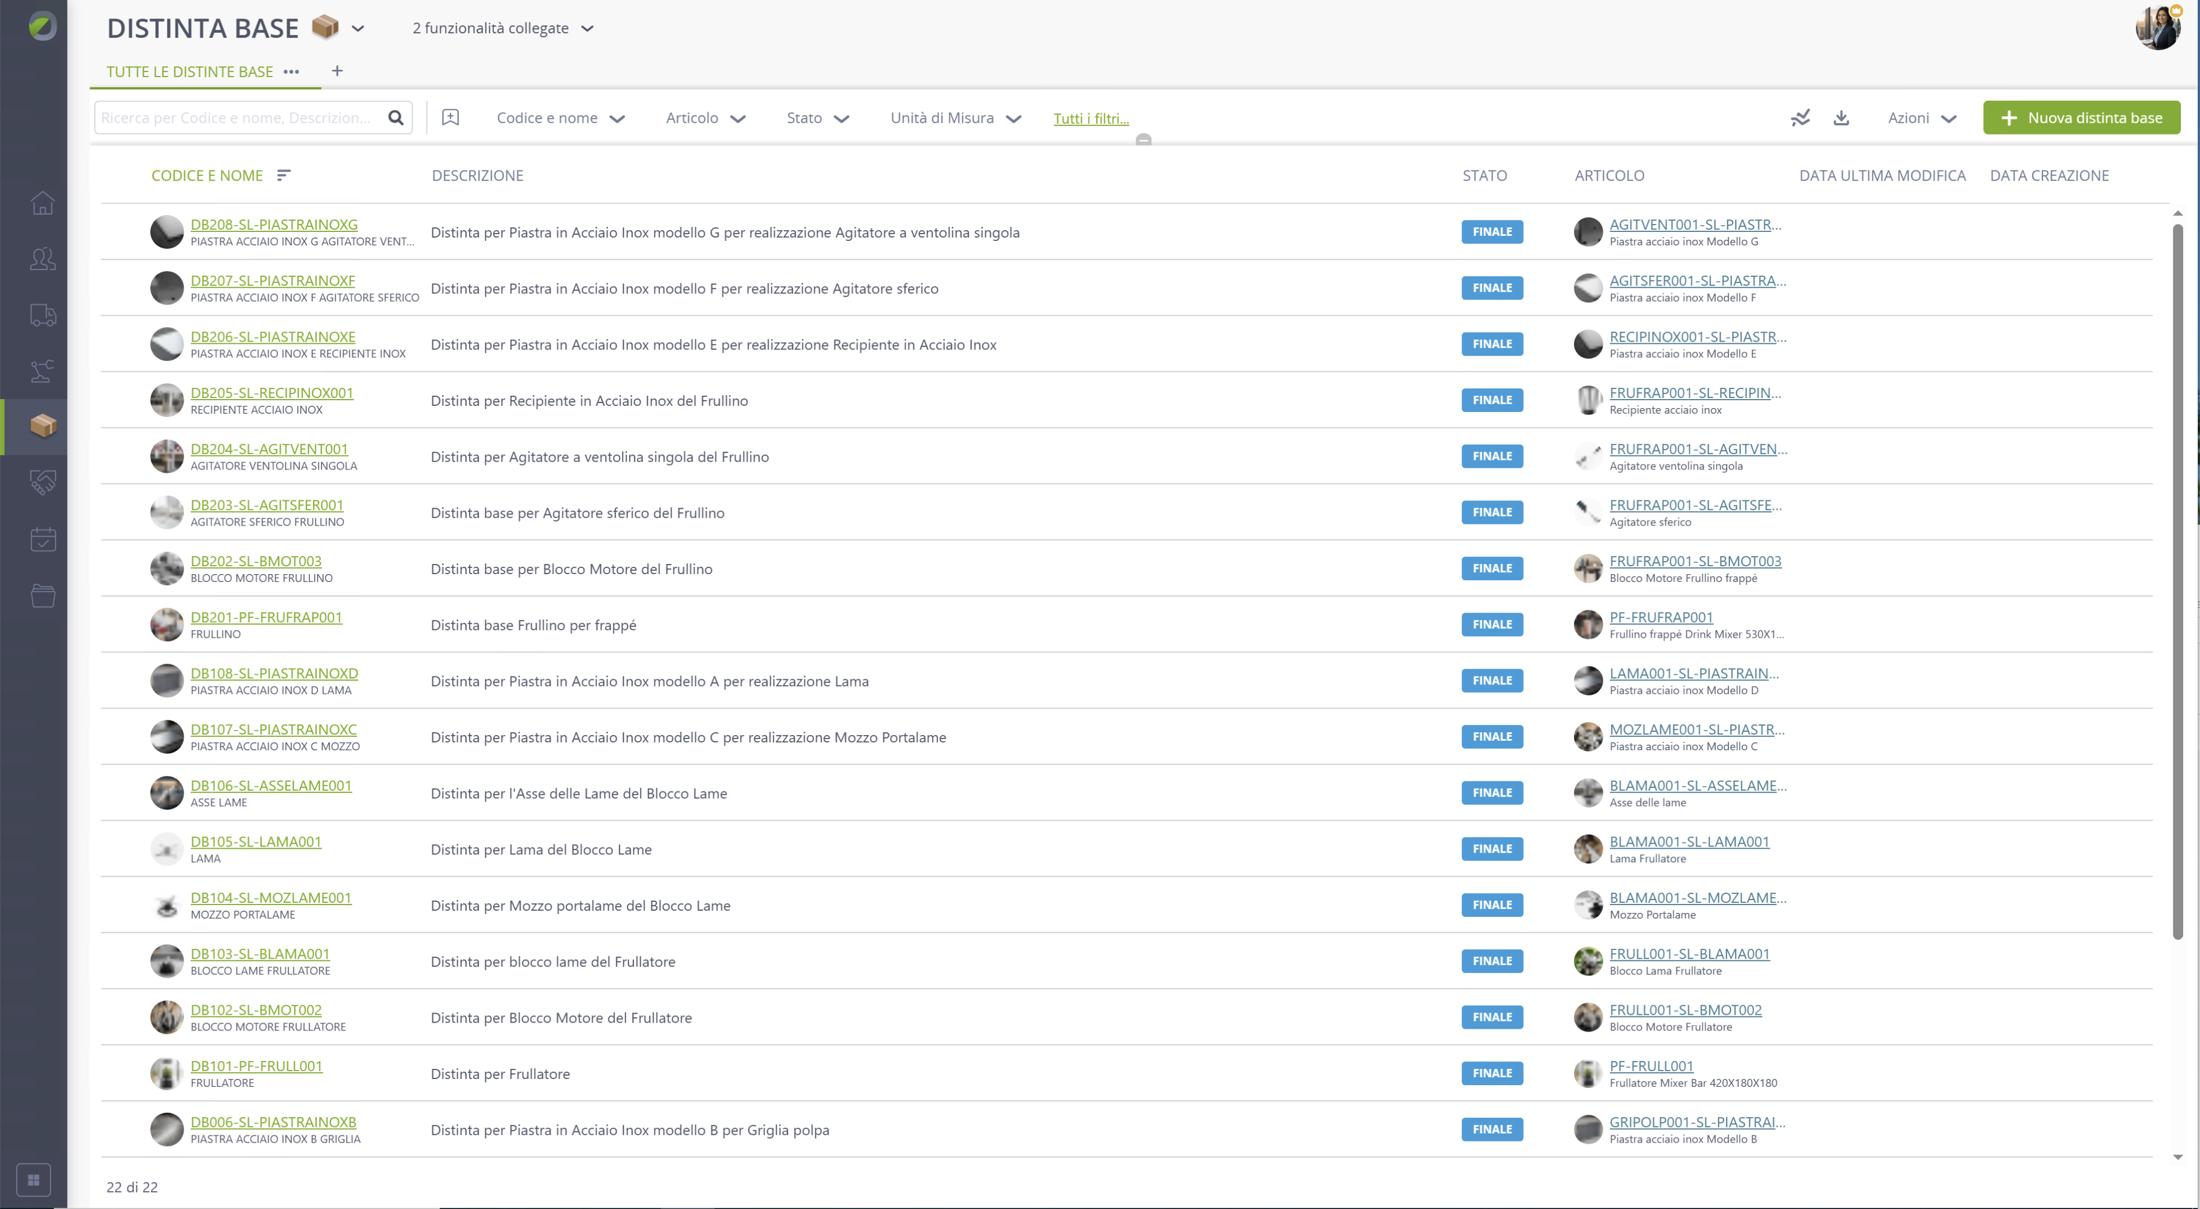Click the save filter bookmark icon
Viewport: 2200px width, 1209px height.
450,118
